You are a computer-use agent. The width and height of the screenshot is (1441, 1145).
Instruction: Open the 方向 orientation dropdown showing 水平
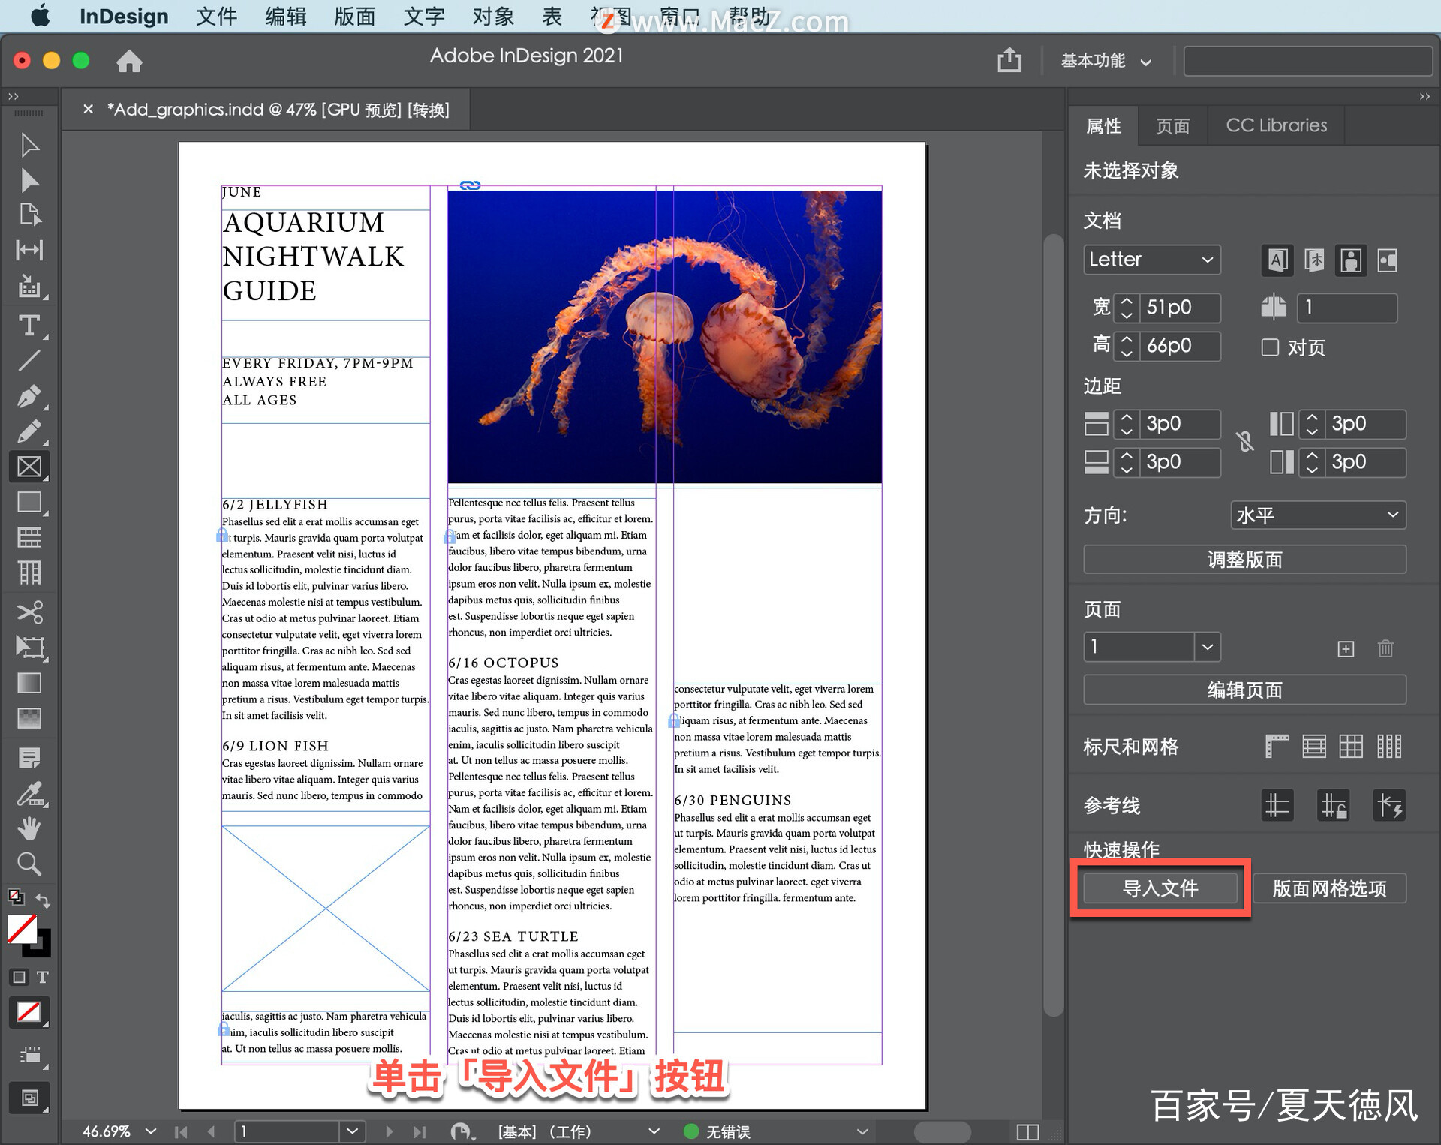pyautogui.click(x=1319, y=515)
